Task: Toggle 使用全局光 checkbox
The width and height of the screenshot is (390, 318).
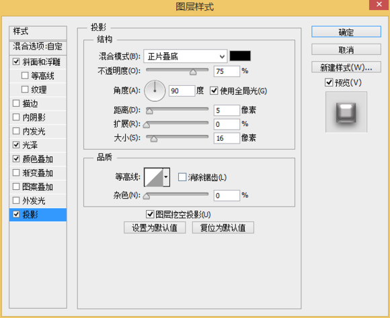Action: 214,91
